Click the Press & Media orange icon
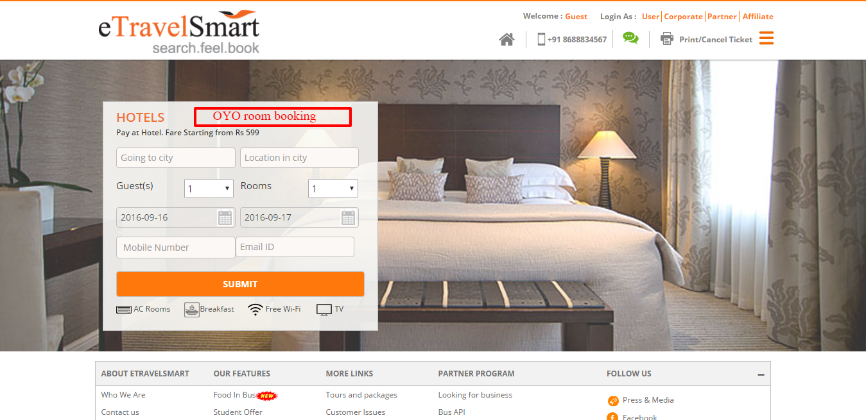Screen dimensions: 866x420 613,401
